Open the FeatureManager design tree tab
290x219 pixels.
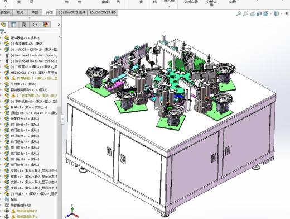pos(3,25)
